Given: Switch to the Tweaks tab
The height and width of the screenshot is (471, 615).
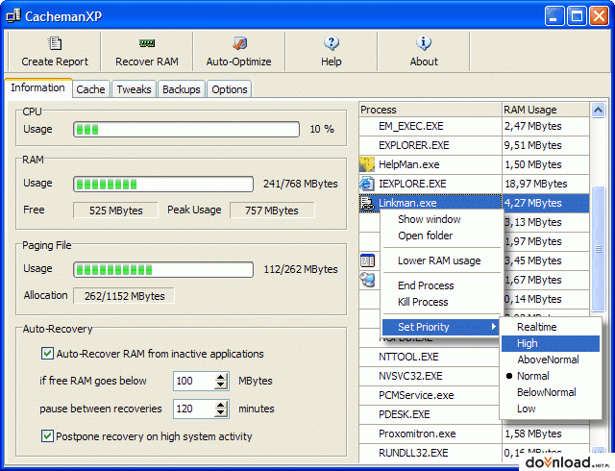Looking at the screenshot, I should pos(135,89).
